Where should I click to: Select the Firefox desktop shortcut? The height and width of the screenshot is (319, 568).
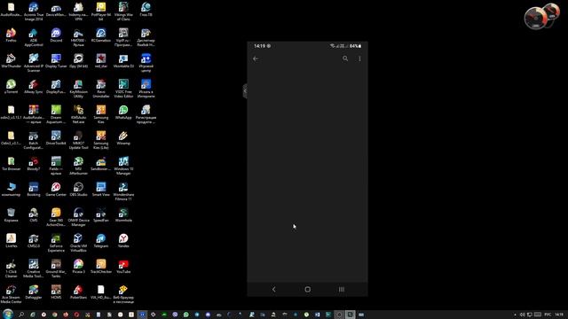(12, 35)
